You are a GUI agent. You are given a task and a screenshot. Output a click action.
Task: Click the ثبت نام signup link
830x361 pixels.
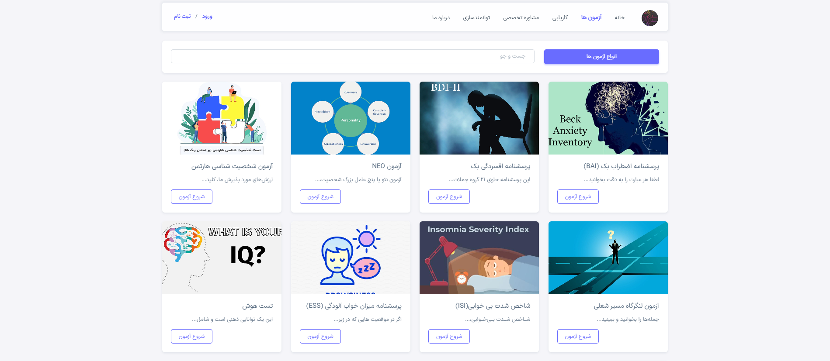click(x=182, y=16)
